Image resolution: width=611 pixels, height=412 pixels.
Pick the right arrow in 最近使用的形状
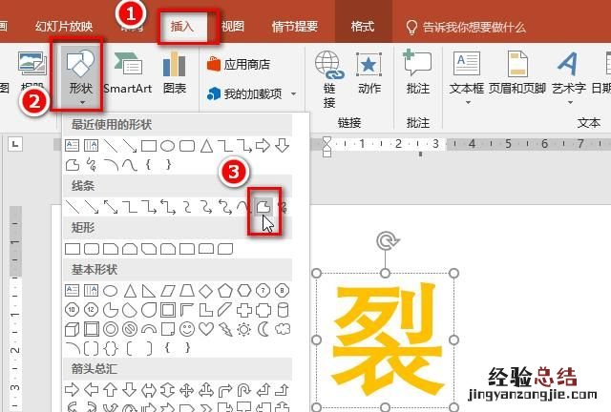[263, 146]
